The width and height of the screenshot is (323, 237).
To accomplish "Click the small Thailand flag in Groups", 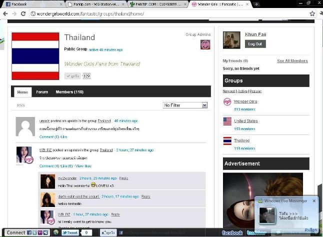I will pos(227,141).
